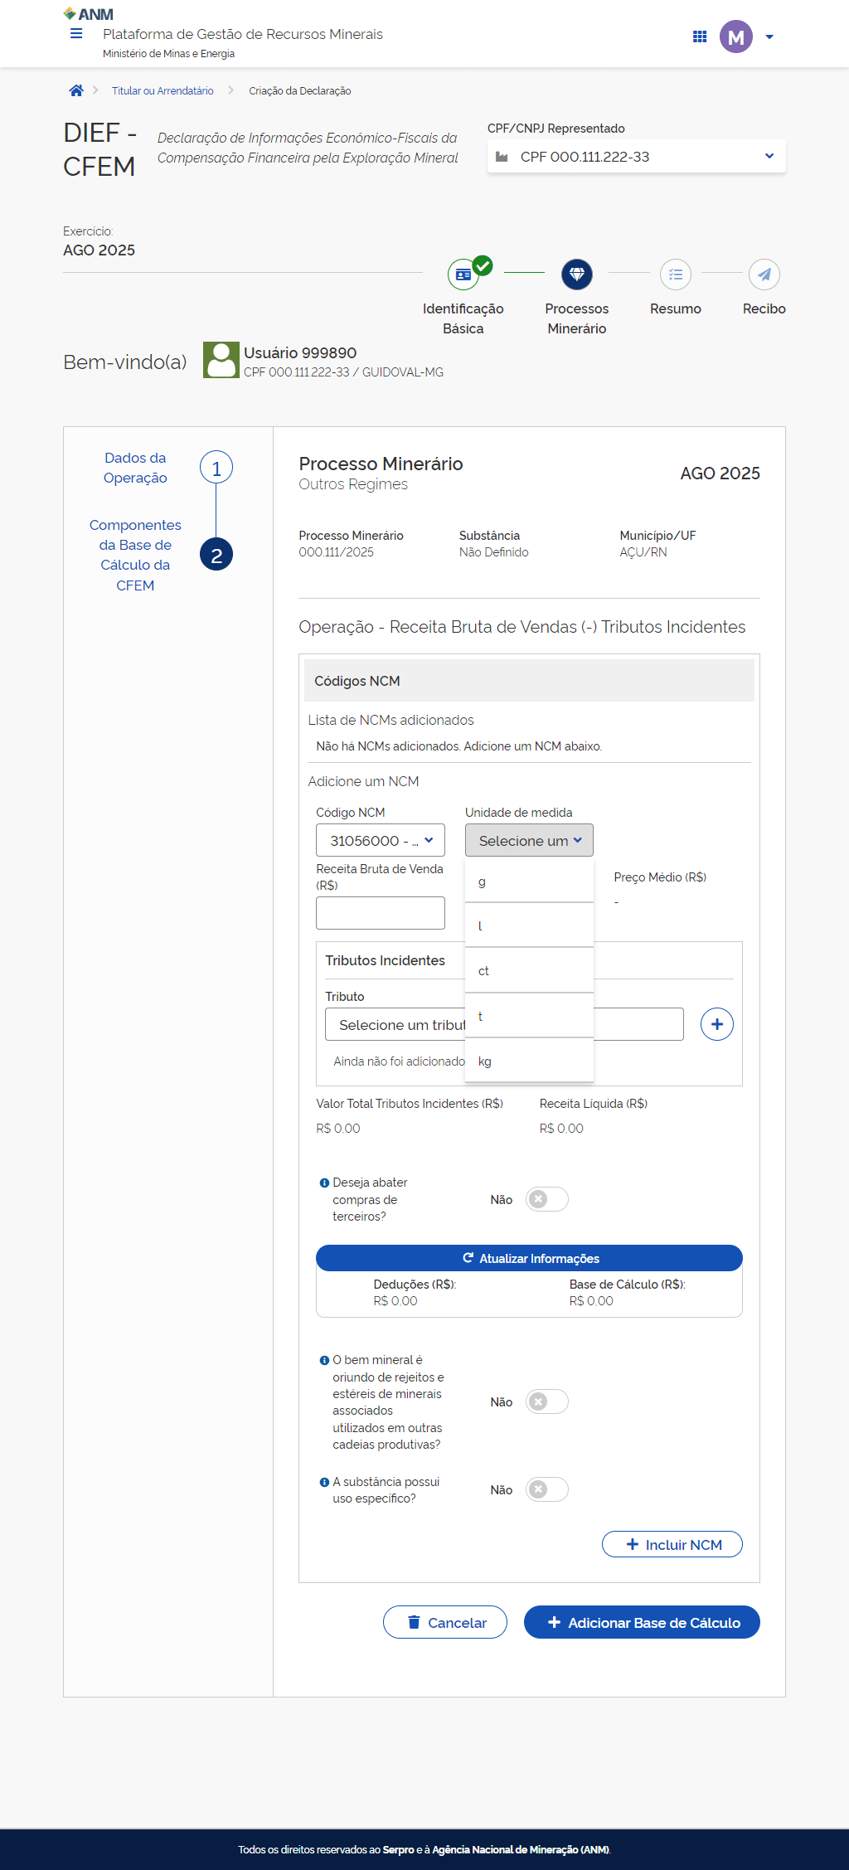Screen dimensions: 849x1870
Task: Enable 'A substância possui uso específico' switch
Action: [547, 1489]
